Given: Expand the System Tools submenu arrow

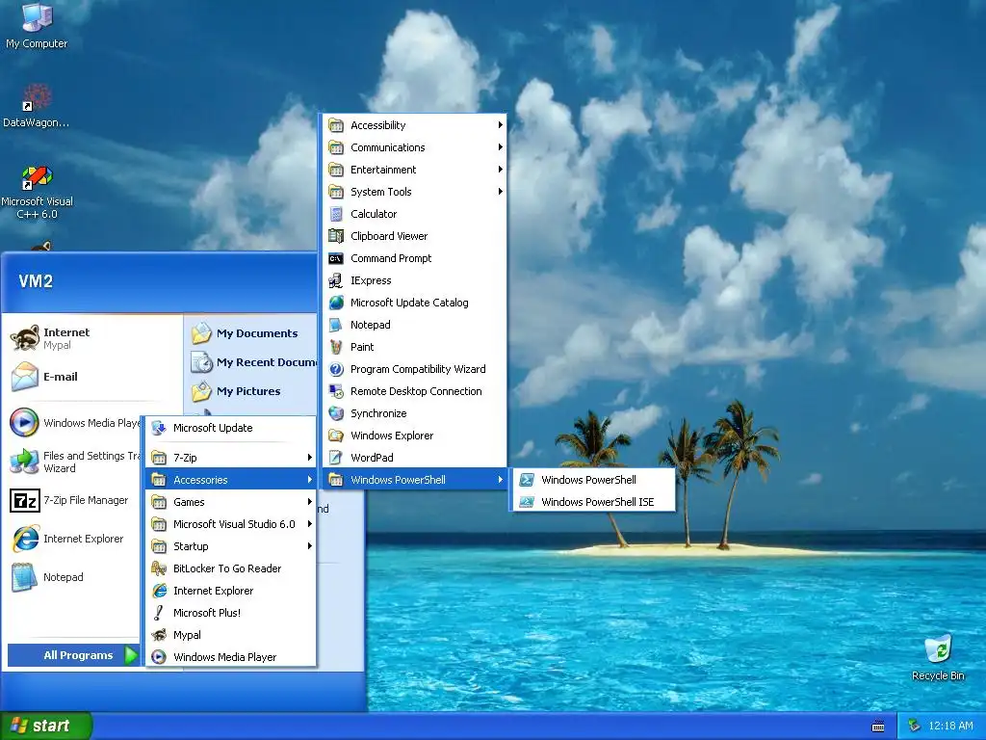Looking at the screenshot, I should point(500,192).
